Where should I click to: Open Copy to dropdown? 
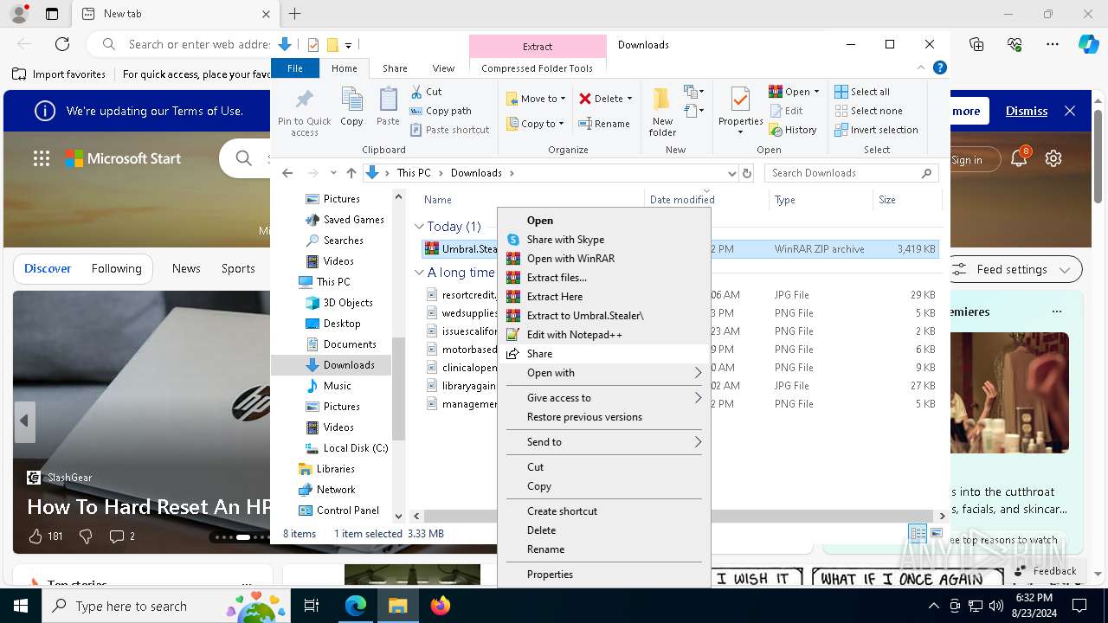(537, 124)
